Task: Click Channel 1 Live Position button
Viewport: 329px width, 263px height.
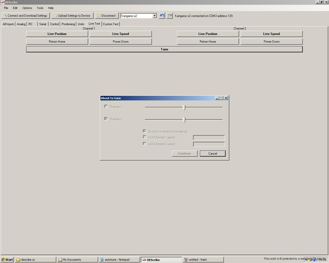Action: pyautogui.click(x=57, y=34)
